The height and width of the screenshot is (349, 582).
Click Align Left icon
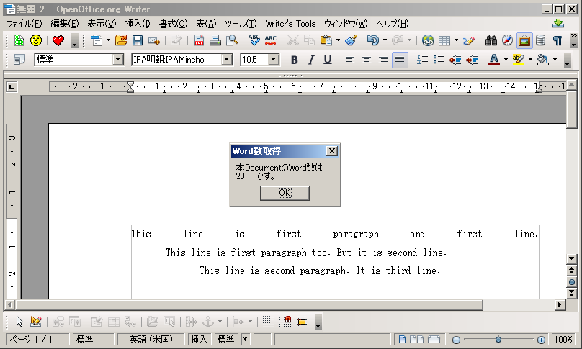pos(349,60)
